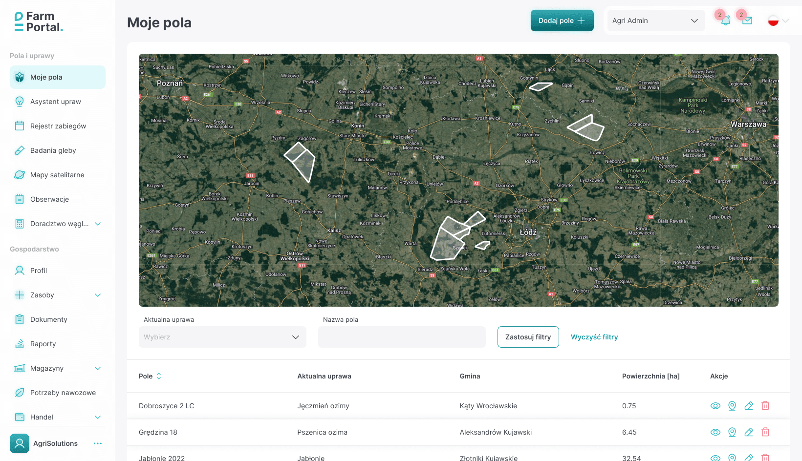The height and width of the screenshot is (461, 802).
Task: Select Moje pola in the sidebar
Action: click(x=58, y=77)
